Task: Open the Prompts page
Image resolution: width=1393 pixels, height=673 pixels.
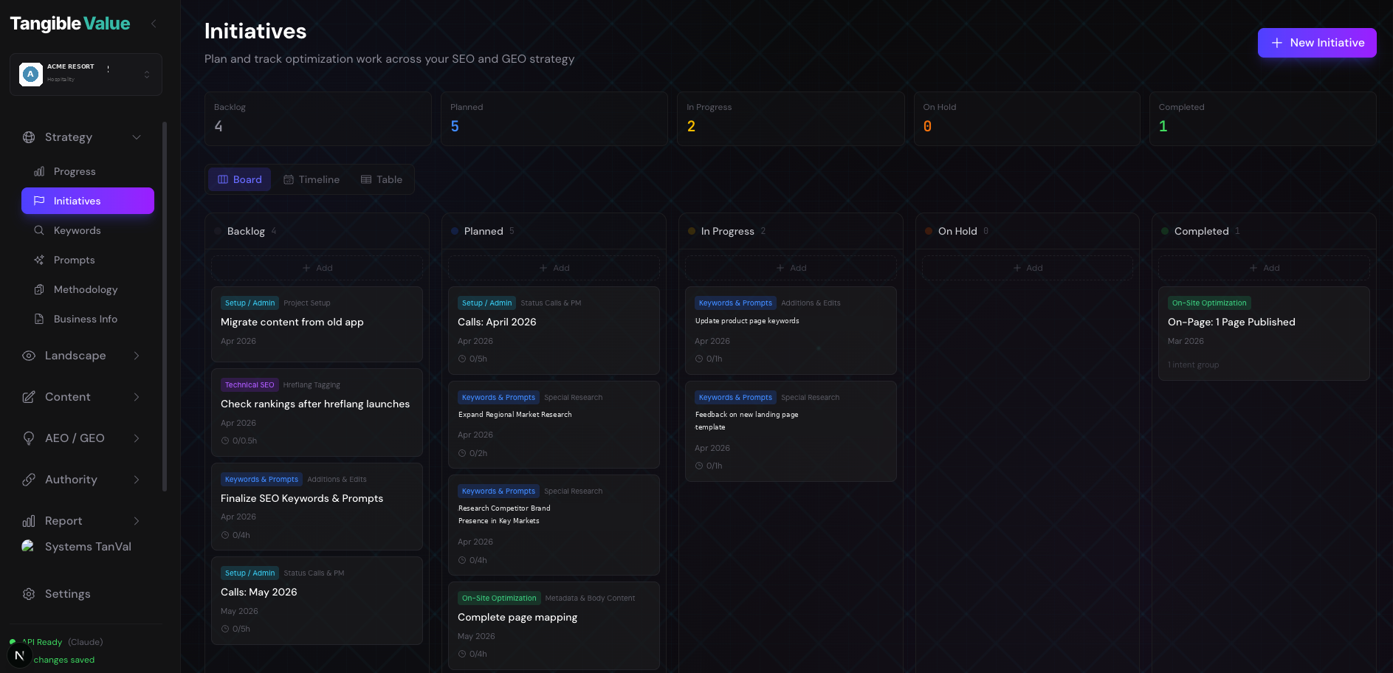Action: (88, 260)
